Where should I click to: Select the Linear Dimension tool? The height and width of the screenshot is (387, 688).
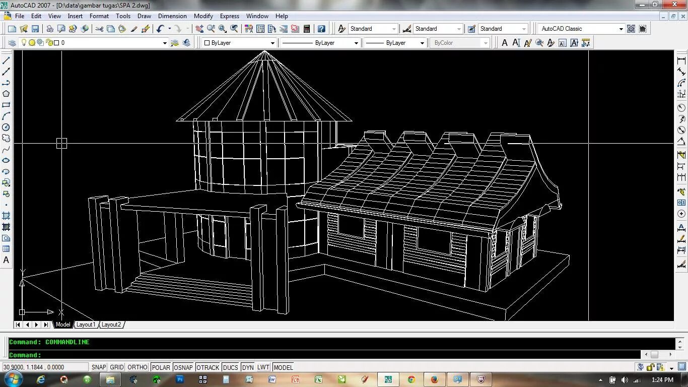click(x=681, y=60)
